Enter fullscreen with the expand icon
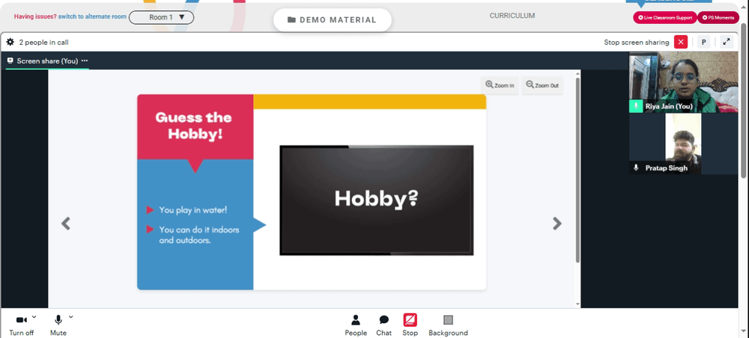 tap(727, 42)
